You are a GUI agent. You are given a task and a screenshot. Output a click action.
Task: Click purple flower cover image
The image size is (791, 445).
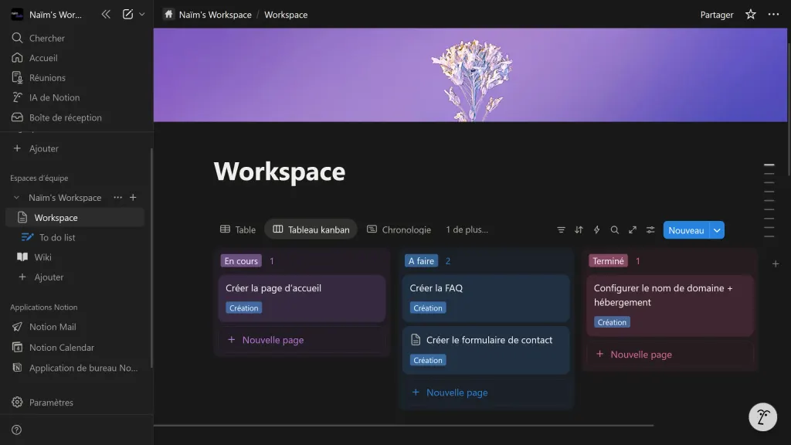pos(470,75)
